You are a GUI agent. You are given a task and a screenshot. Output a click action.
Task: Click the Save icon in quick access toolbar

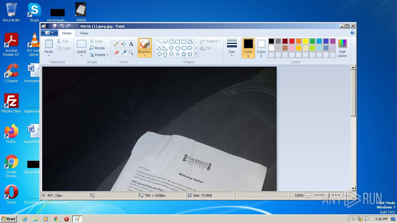tap(55, 26)
